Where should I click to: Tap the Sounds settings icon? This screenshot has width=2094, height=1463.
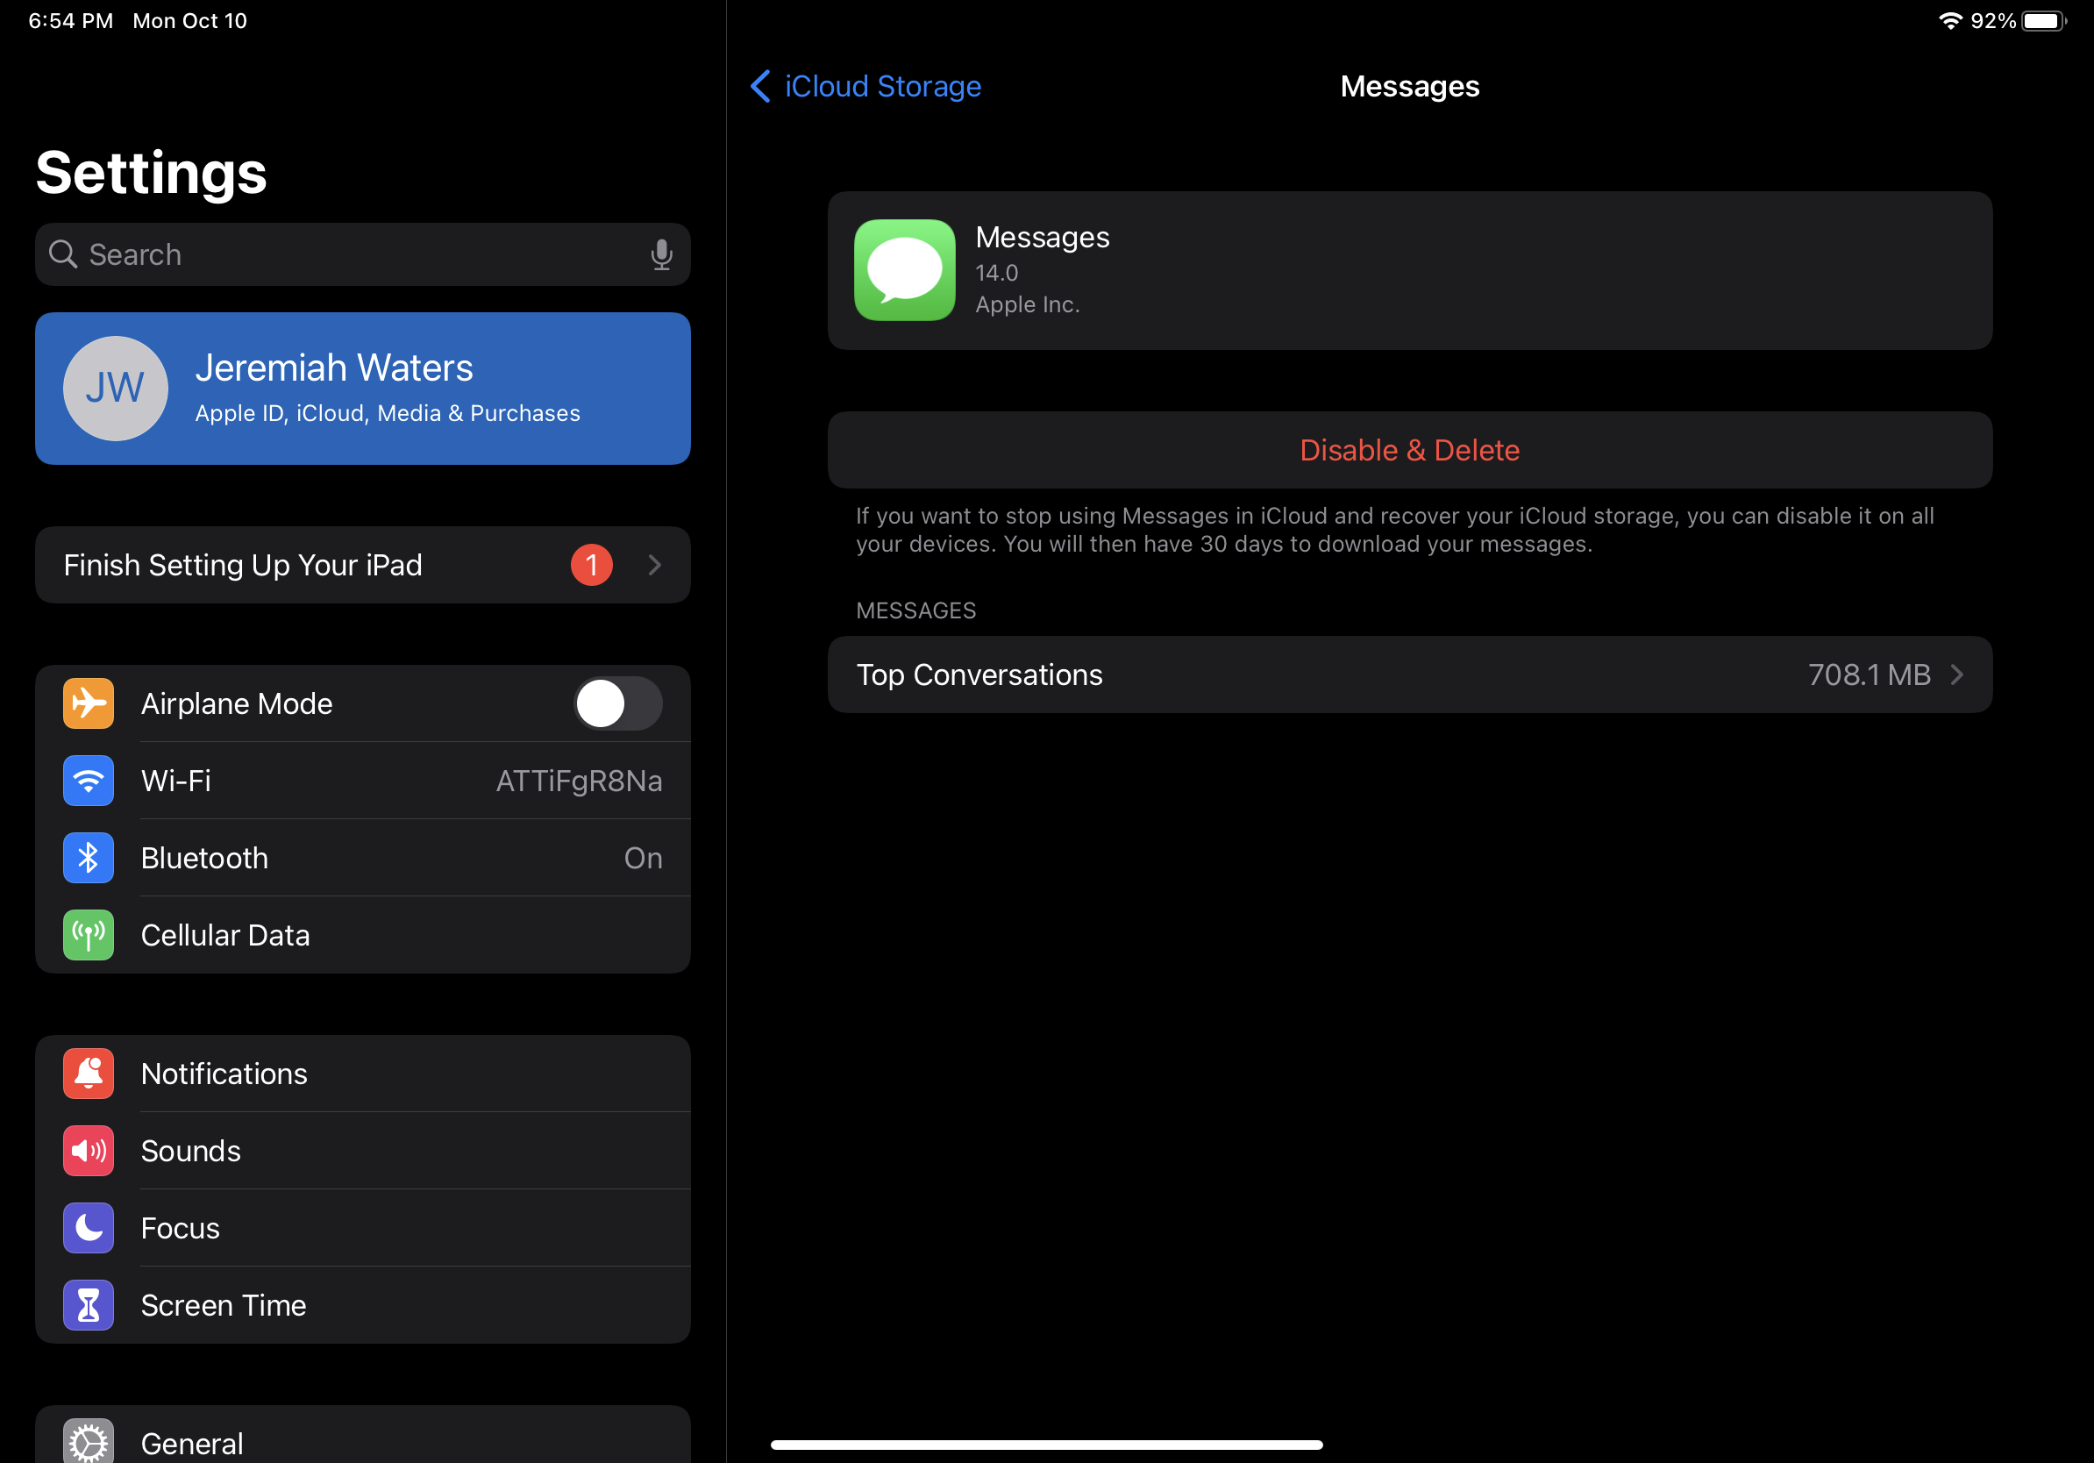click(88, 1151)
